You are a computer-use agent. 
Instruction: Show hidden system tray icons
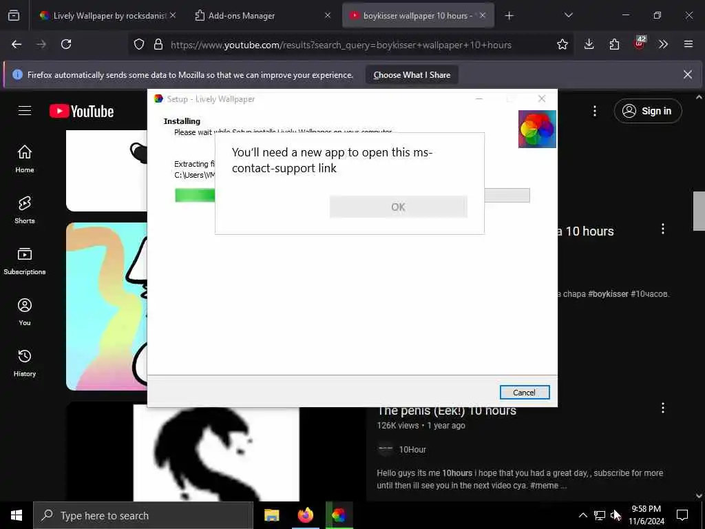[582, 515]
